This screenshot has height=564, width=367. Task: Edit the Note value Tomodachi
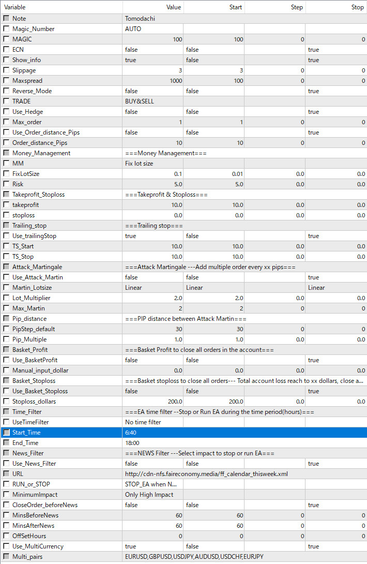(x=244, y=18)
